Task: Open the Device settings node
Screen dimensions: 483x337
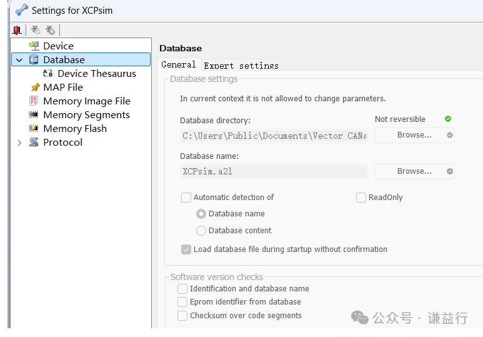Action: point(58,46)
